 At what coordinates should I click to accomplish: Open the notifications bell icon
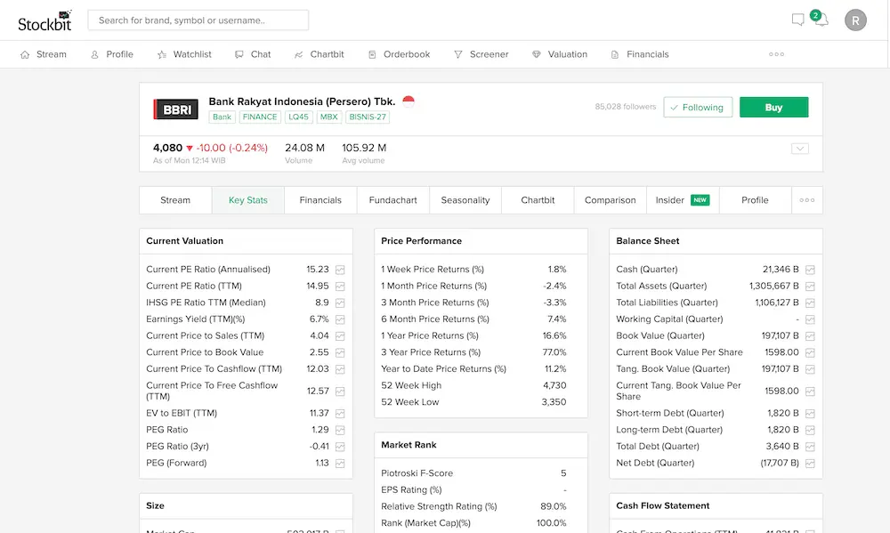820,20
